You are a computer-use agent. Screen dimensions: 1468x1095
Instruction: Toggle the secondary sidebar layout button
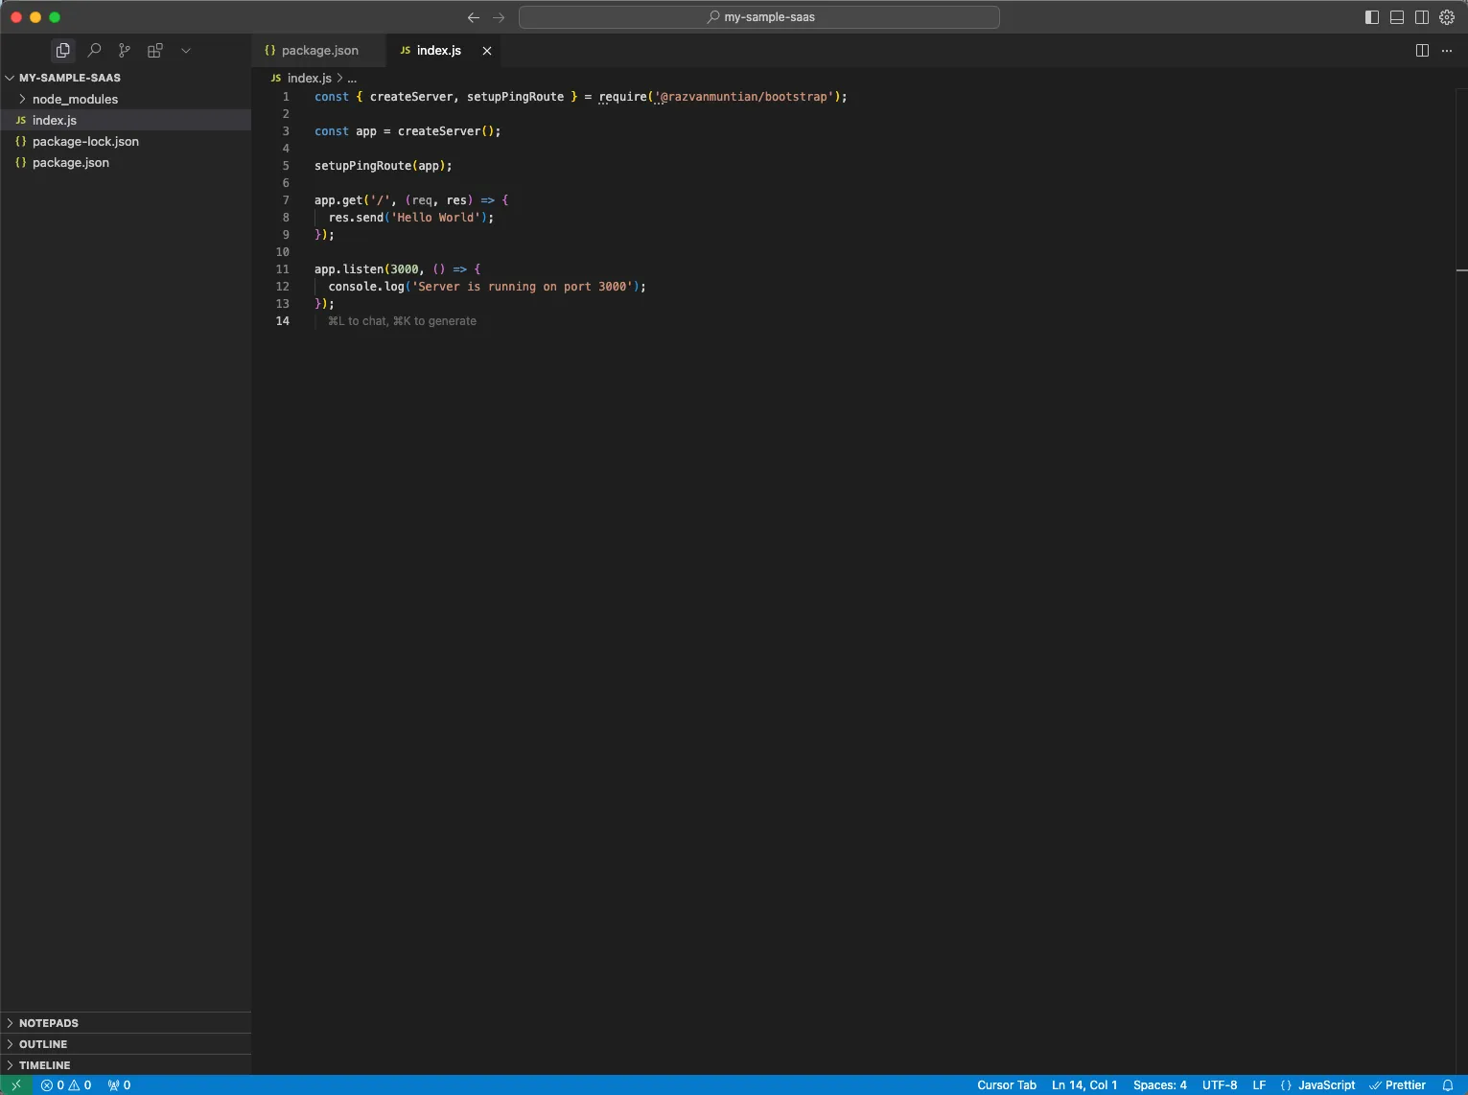[x=1422, y=17]
